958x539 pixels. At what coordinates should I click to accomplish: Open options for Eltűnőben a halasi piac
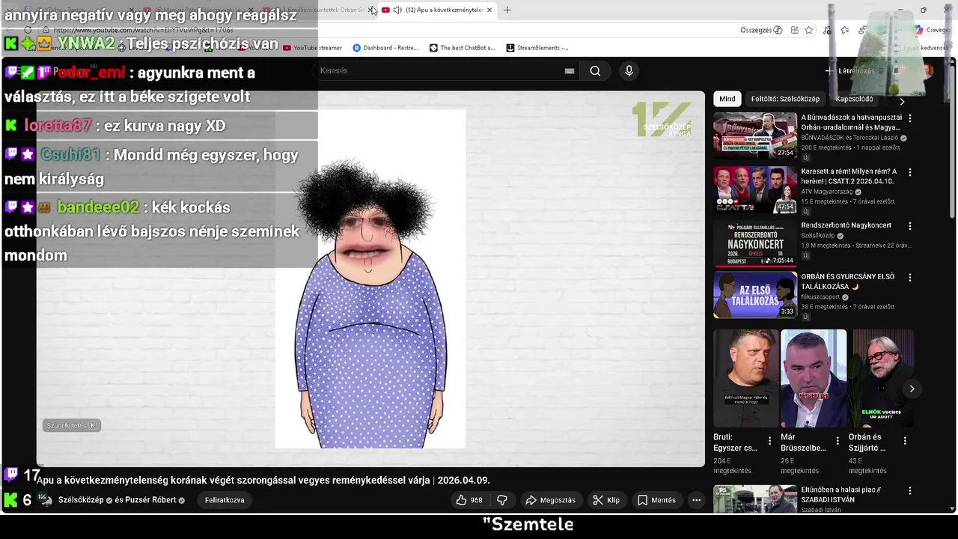pyautogui.click(x=910, y=491)
